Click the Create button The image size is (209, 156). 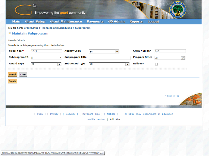point(12,81)
